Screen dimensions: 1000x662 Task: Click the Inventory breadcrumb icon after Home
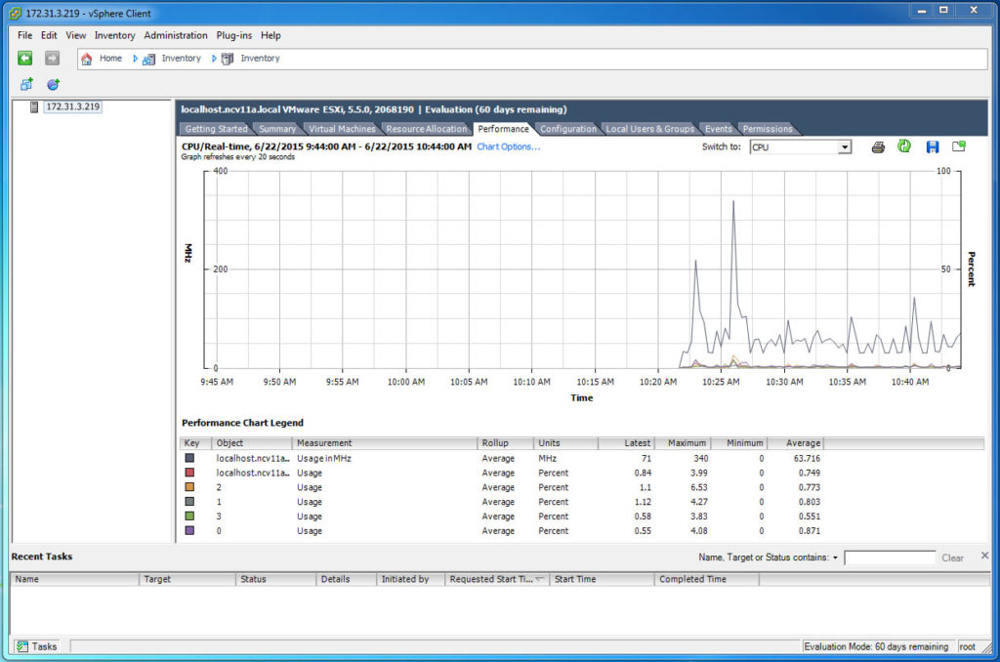click(148, 60)
